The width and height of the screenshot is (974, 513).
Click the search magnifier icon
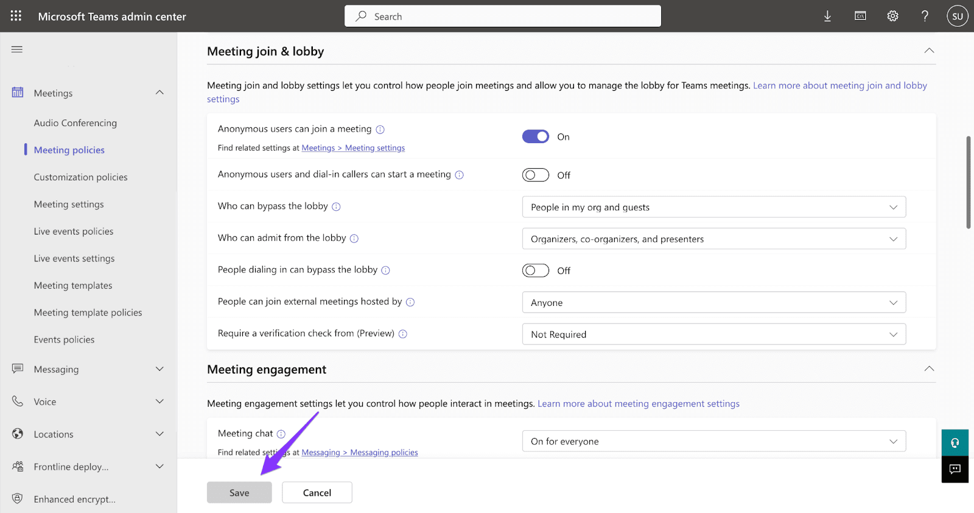[x=361, y=16]
